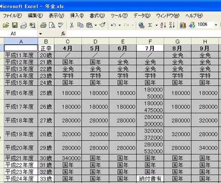This screenshot has height=183, width=221.
Task: Open Print Preview from the toolbar
Action: 52,25
